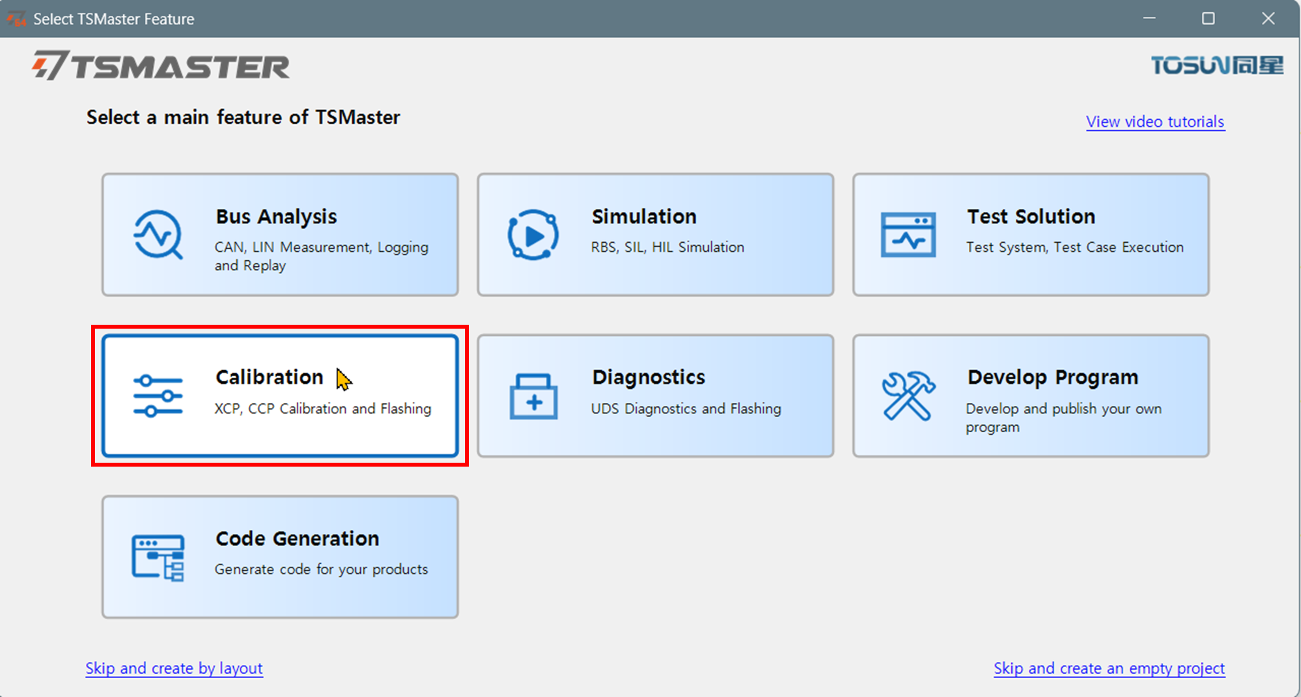This screenshot has width=1301, height=697.
Task: Select the Bus Analysis feature title
Action: click(276, 217)
